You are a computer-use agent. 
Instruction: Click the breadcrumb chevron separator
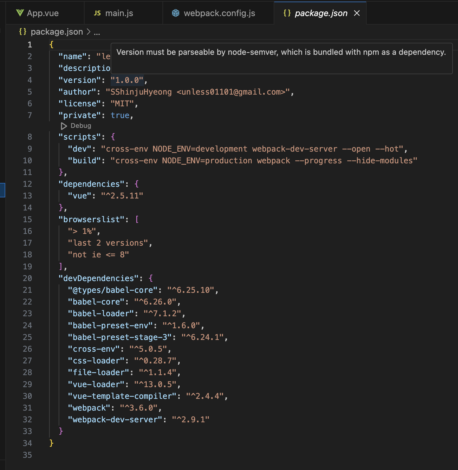click(88, 32)
